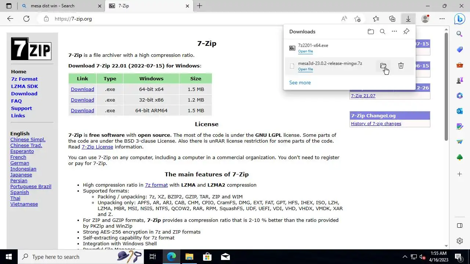Pin the Downloads panel
Screen dimensions: 470x264
coord(406,32)
